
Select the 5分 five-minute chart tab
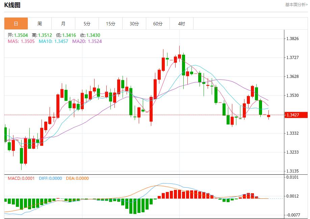[87, 24]
